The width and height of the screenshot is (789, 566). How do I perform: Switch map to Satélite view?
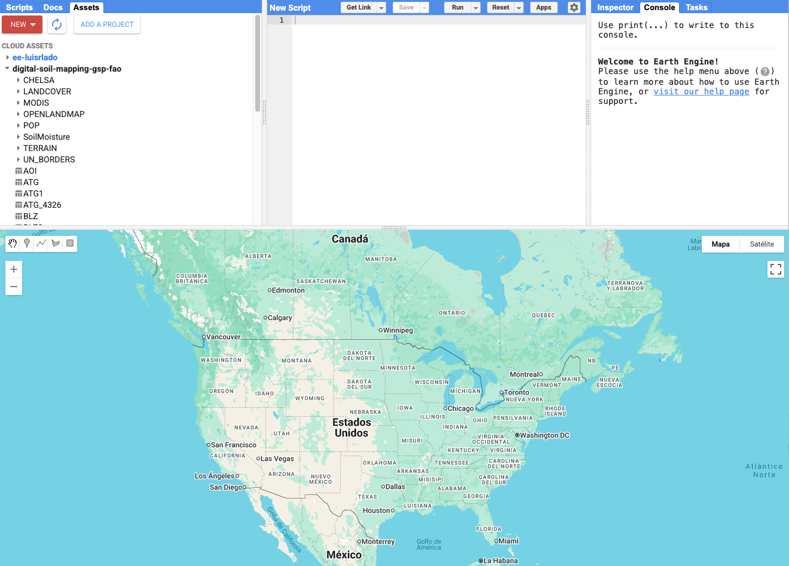tap(762, 244)
